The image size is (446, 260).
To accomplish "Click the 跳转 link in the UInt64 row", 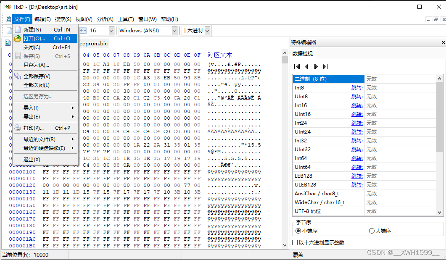I will (357, 167).
